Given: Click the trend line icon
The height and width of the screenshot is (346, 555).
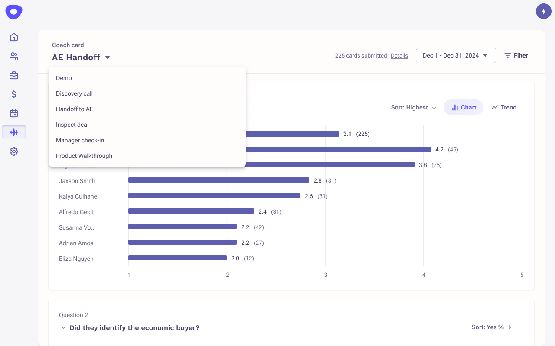Looking at the screenshot, I should (x=495, y=107).
